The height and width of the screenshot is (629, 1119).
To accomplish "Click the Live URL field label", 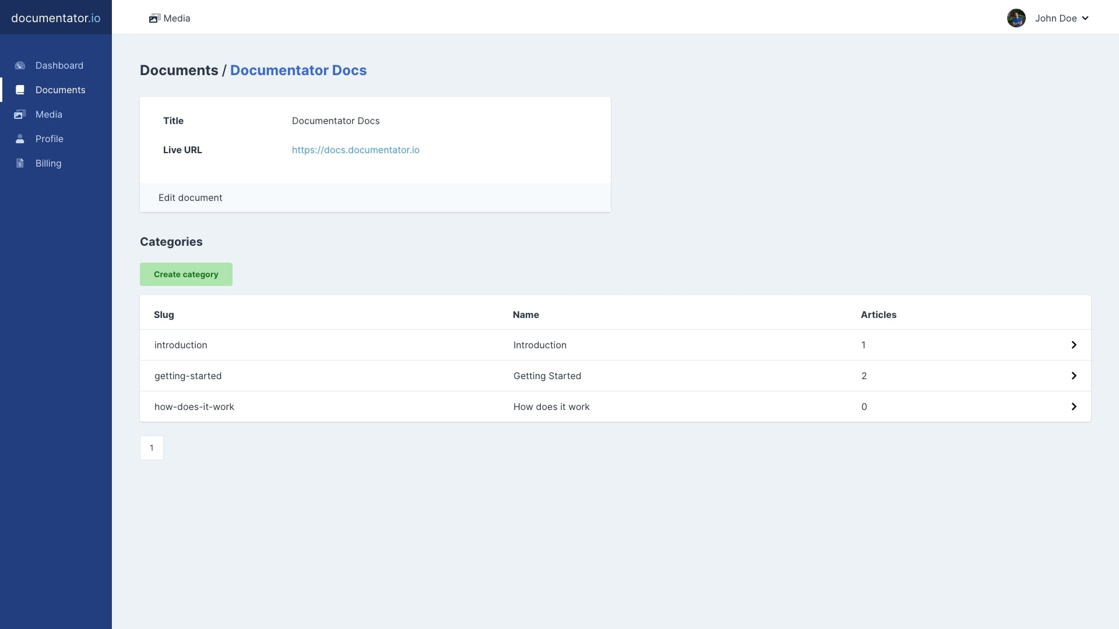I will [182, 150].
